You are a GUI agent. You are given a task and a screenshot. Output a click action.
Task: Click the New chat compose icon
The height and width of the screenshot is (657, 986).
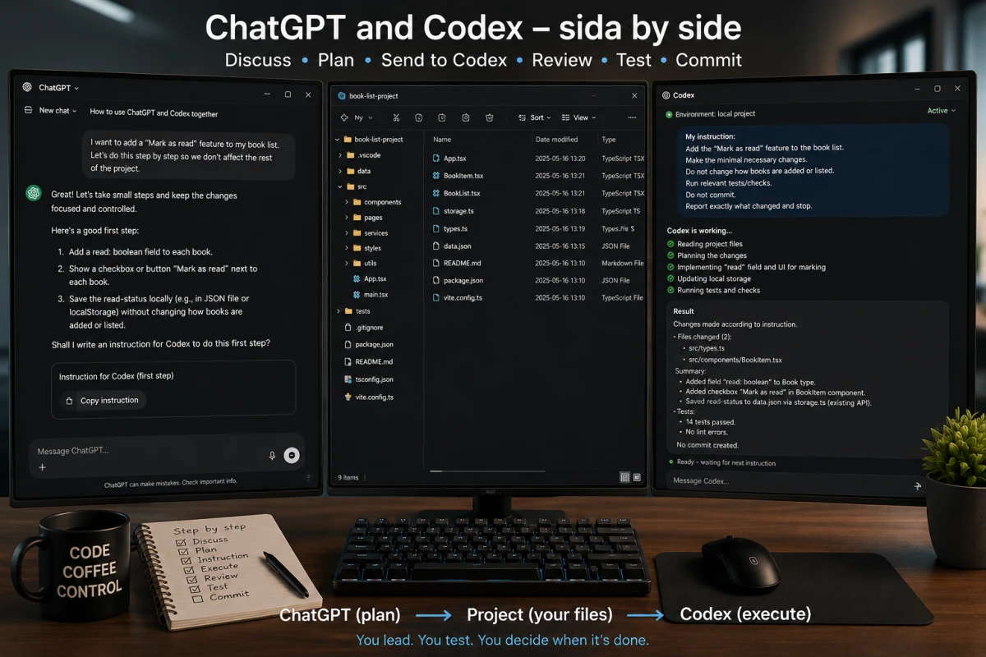coord(28,110)
